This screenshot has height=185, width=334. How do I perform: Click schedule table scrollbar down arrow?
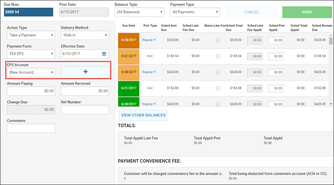(331, 104)
